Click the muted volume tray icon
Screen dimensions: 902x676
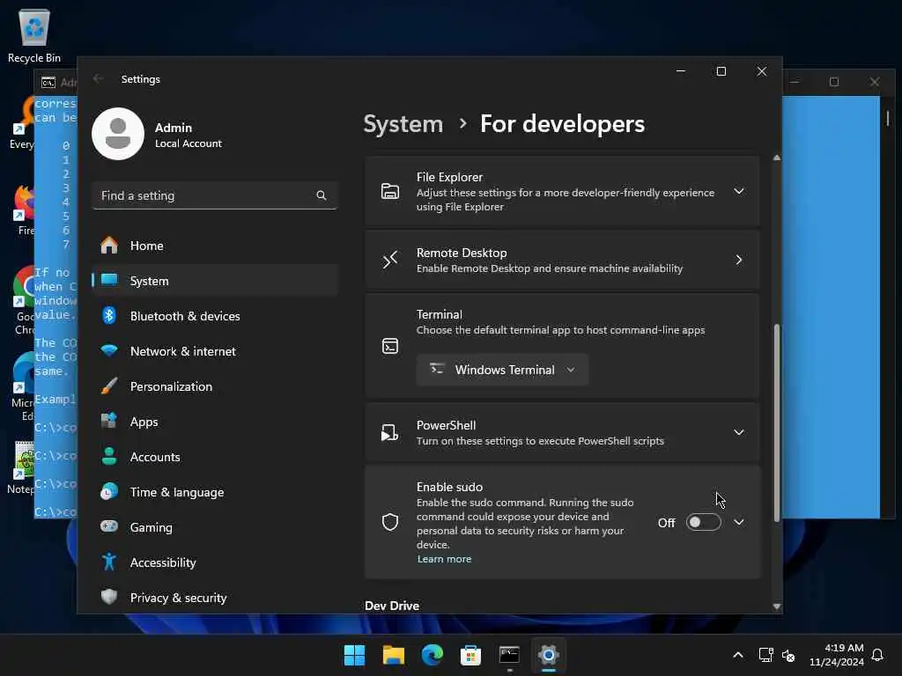coord(788,655)
